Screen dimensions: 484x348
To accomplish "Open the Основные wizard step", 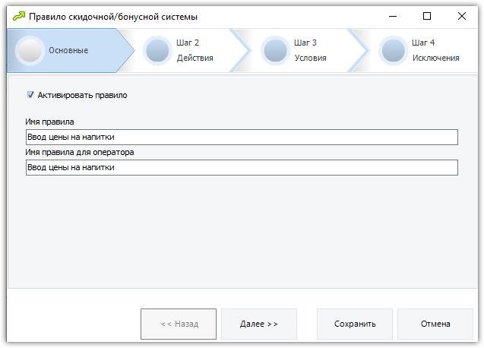I will pos(71,51).
